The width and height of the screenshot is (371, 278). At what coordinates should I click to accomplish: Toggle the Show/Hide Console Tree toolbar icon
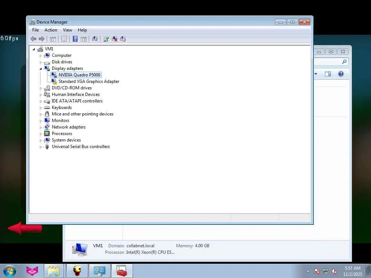point(53,39)
